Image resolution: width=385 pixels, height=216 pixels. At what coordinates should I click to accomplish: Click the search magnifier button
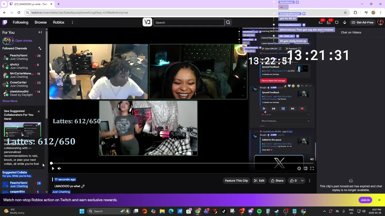pyautogui.click(x=228, y=22)
